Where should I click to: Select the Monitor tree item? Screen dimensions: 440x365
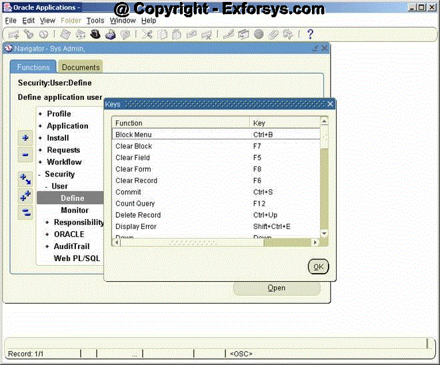click(75, 210)
